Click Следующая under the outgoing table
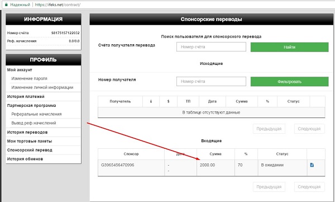335x202 pixels. [309, 129]
